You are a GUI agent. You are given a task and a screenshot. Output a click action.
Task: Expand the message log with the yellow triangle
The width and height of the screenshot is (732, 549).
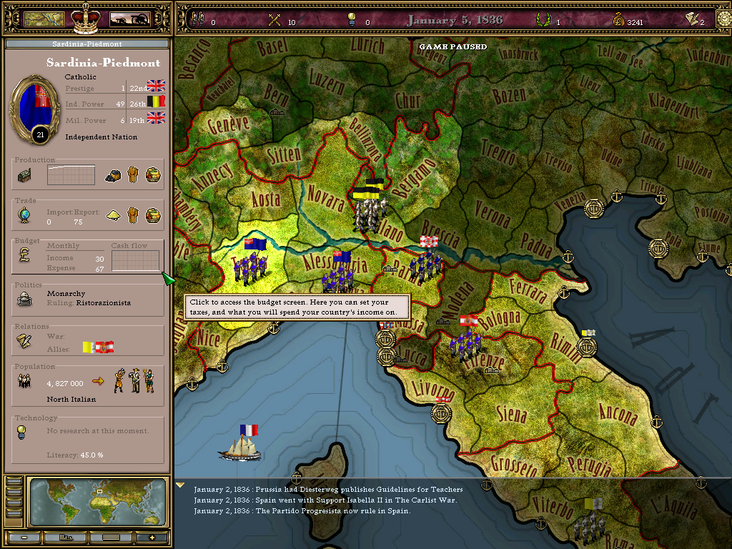coord(179,485)
